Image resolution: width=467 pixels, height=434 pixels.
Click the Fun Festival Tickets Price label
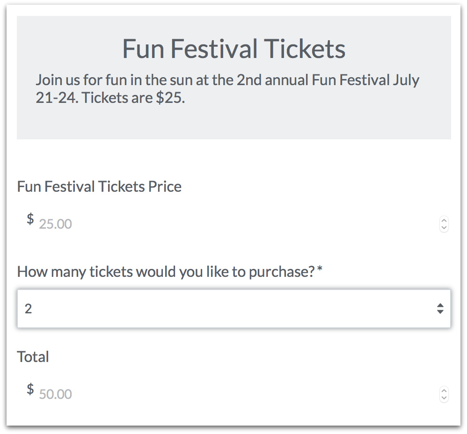tap(99, 187)
